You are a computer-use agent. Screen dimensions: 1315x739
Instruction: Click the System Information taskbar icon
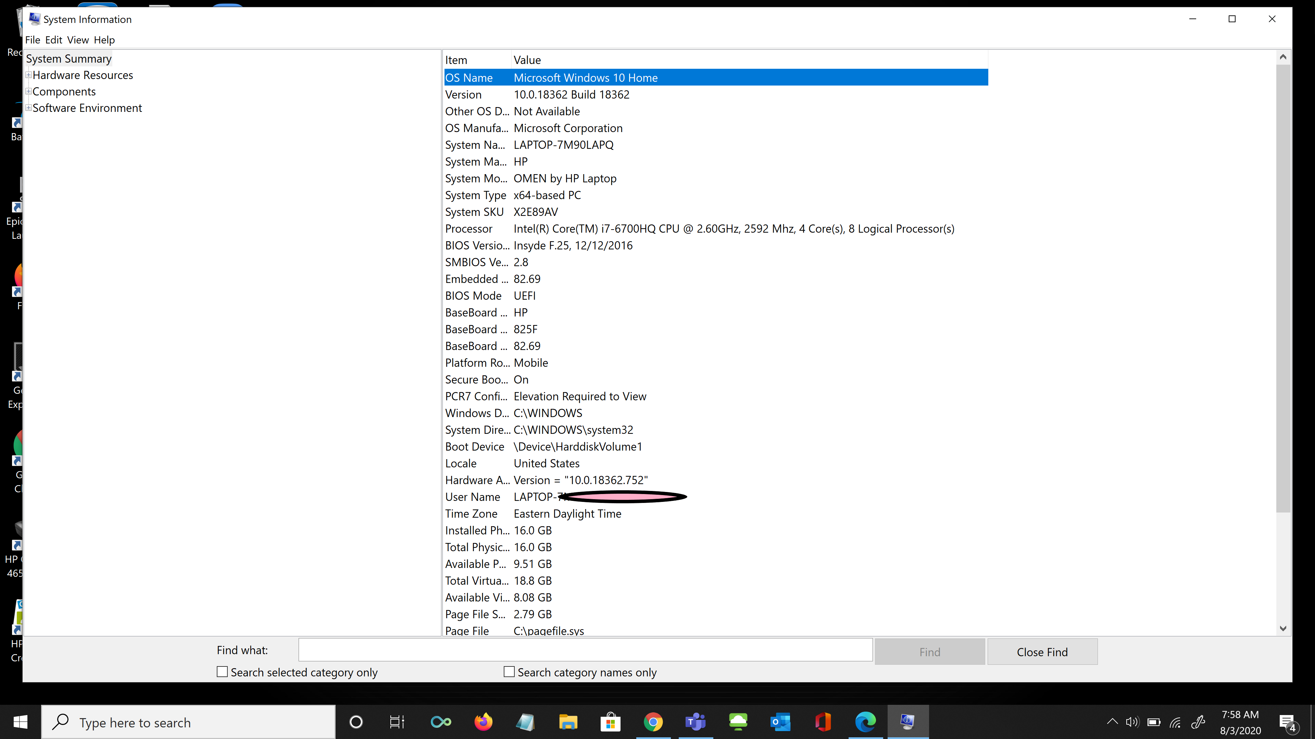(x=907, y=722)
